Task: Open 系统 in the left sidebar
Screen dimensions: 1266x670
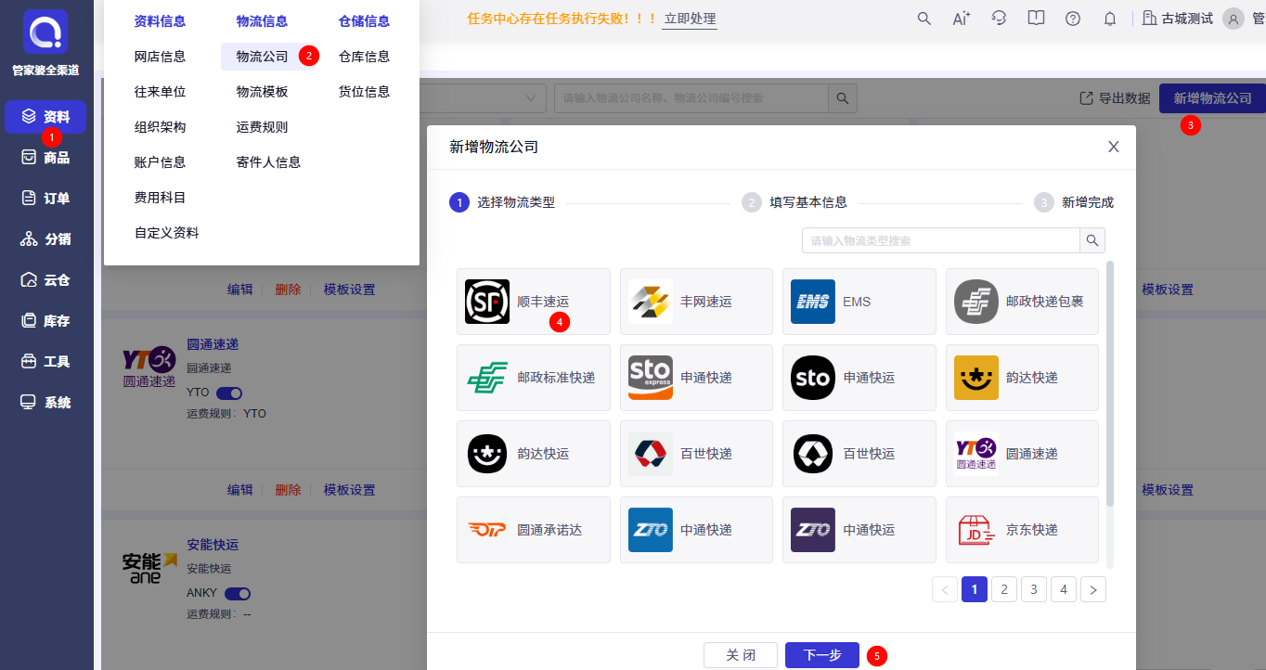Action: pos(45,403)
